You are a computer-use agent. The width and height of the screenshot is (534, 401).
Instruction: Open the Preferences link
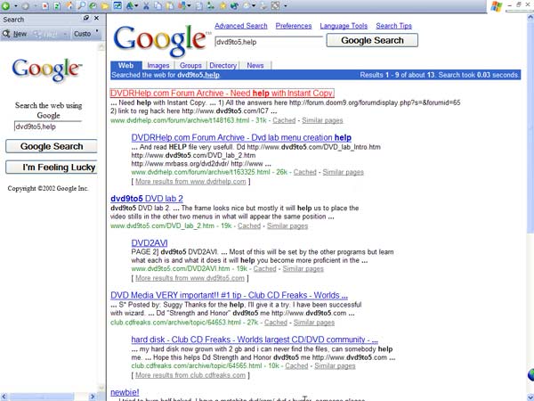pyautogui.click(x=294, y=26)
